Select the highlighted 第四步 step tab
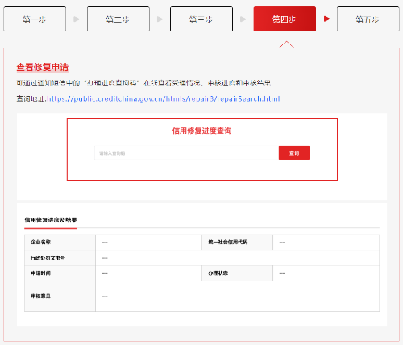The height and width of the screenshot is (345, 403). point(285,19)
